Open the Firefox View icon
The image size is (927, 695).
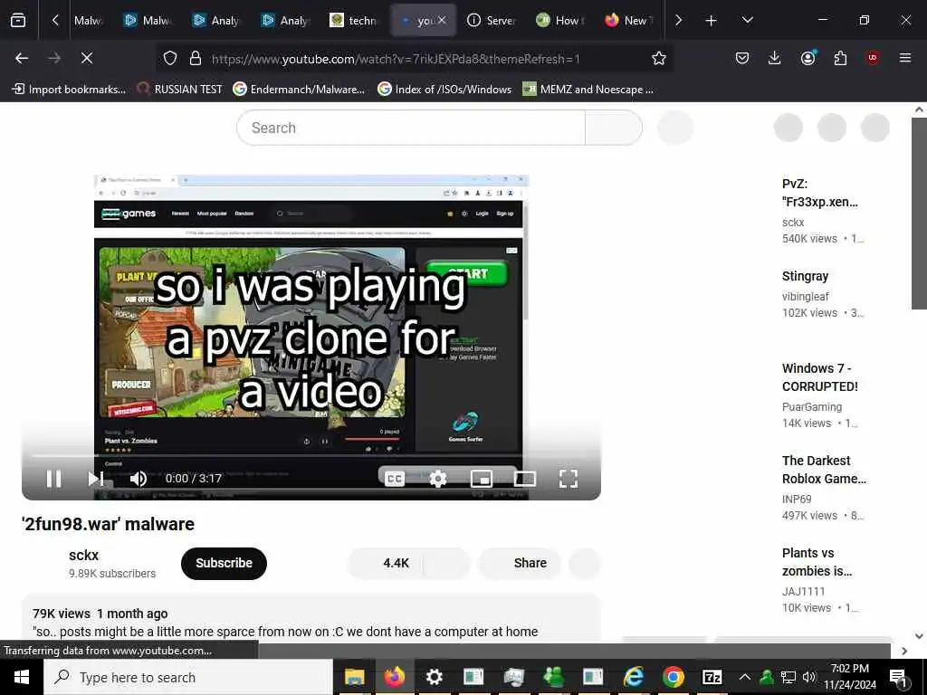tap(18, 21)
